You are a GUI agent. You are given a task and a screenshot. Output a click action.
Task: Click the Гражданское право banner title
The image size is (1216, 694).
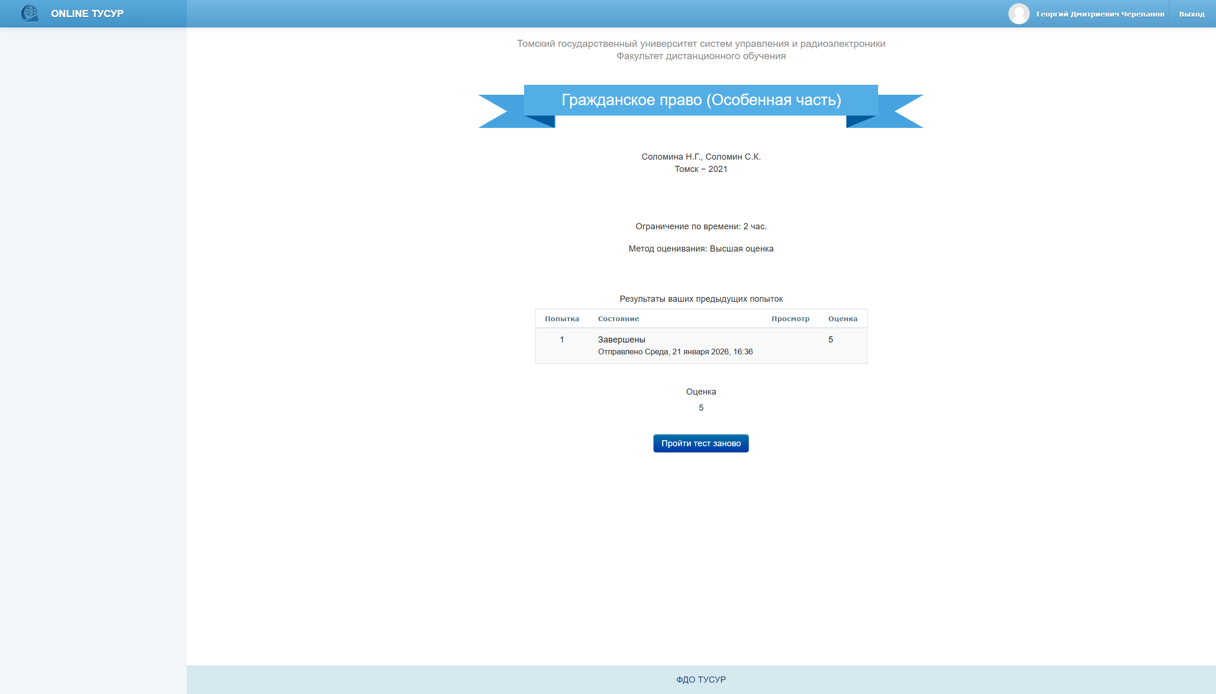tap(701, 100)
